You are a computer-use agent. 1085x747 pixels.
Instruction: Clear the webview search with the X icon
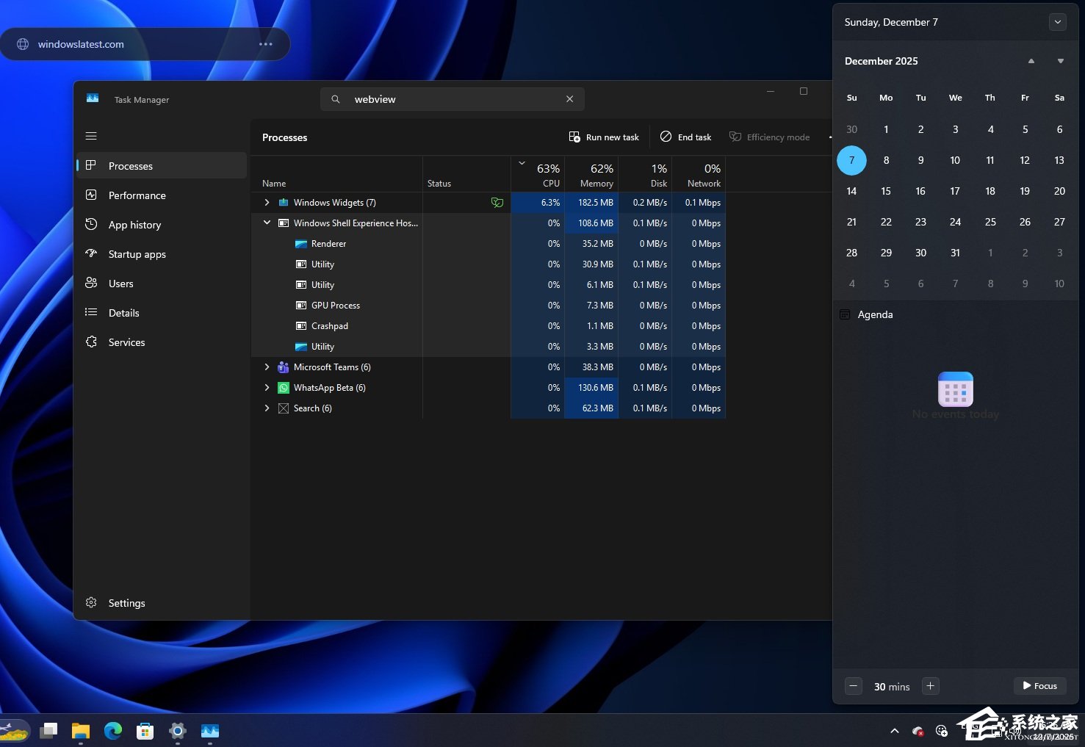[x=569, y=98]
